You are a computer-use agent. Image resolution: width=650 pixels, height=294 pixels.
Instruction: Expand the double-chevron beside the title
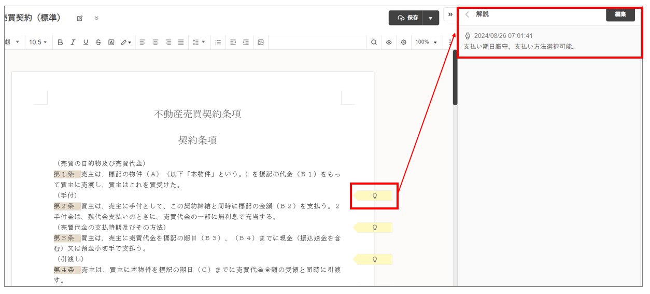pyautogui.click(x=96, y=18)
